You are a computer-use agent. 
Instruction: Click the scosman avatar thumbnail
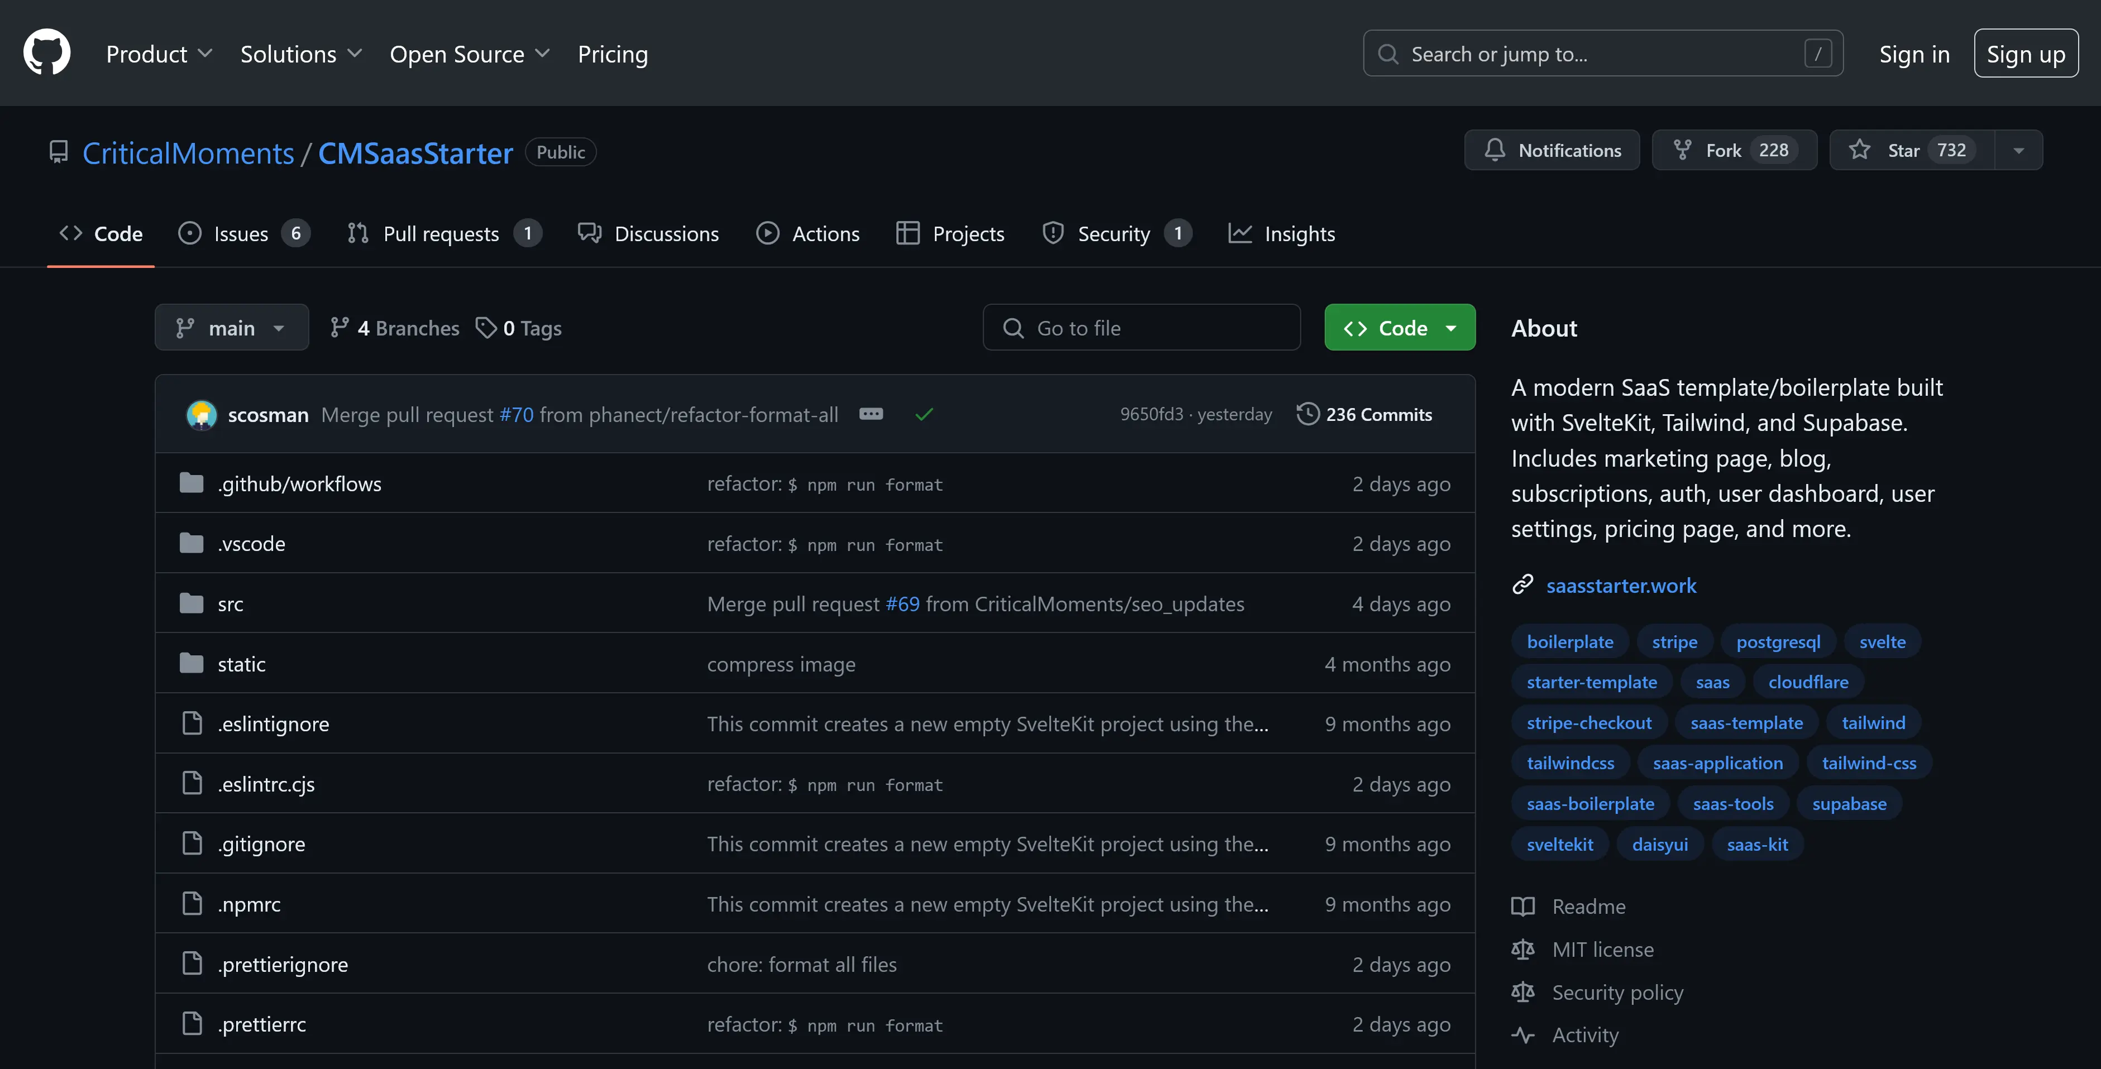point(202,414)
